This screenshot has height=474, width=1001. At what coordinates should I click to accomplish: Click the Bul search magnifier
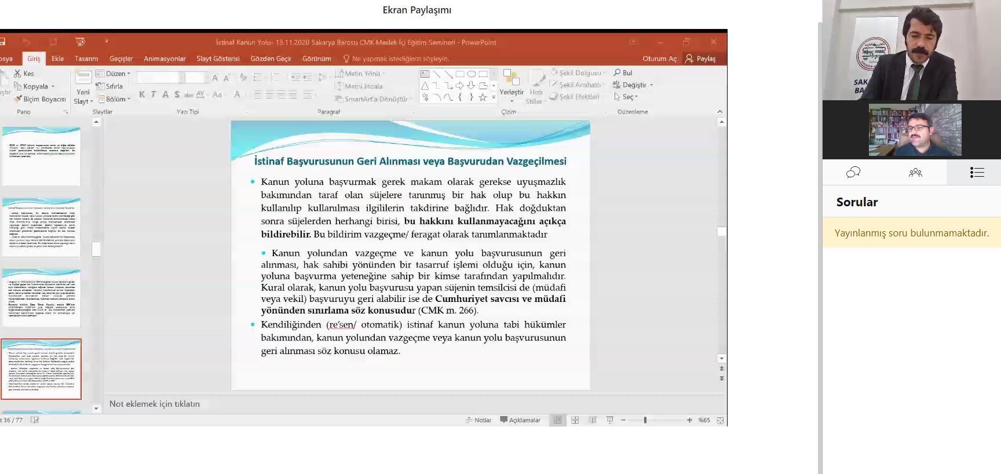(618, 73)
